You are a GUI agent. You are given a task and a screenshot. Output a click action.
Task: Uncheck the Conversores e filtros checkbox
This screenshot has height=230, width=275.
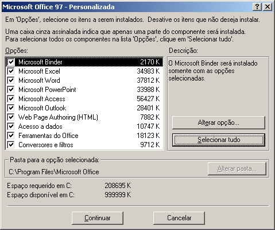tap(11, 145)
